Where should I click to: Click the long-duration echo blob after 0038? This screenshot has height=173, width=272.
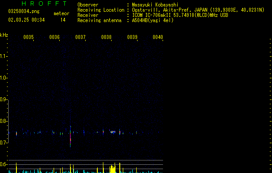[x=113, y=132]
